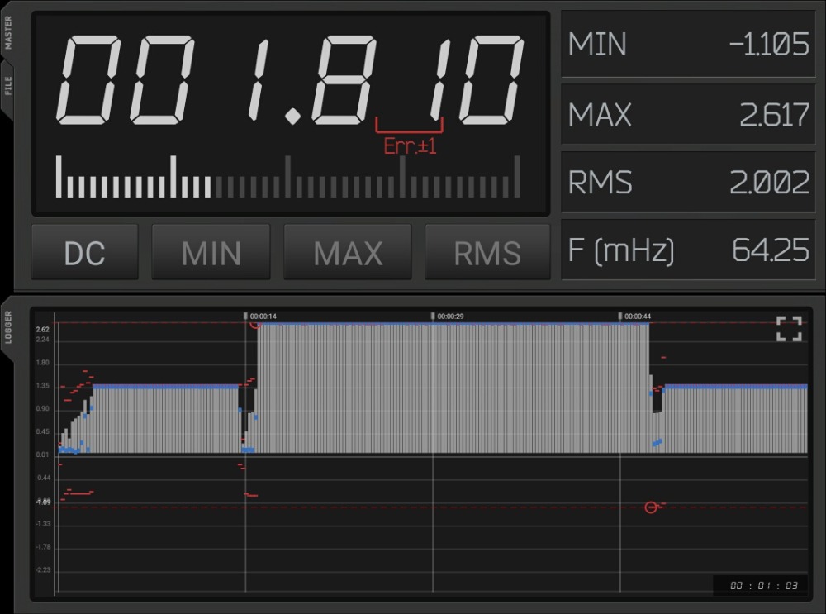Click the red maximum peak circle marker
Screen dimensions: 826x614
coord(255,323)
